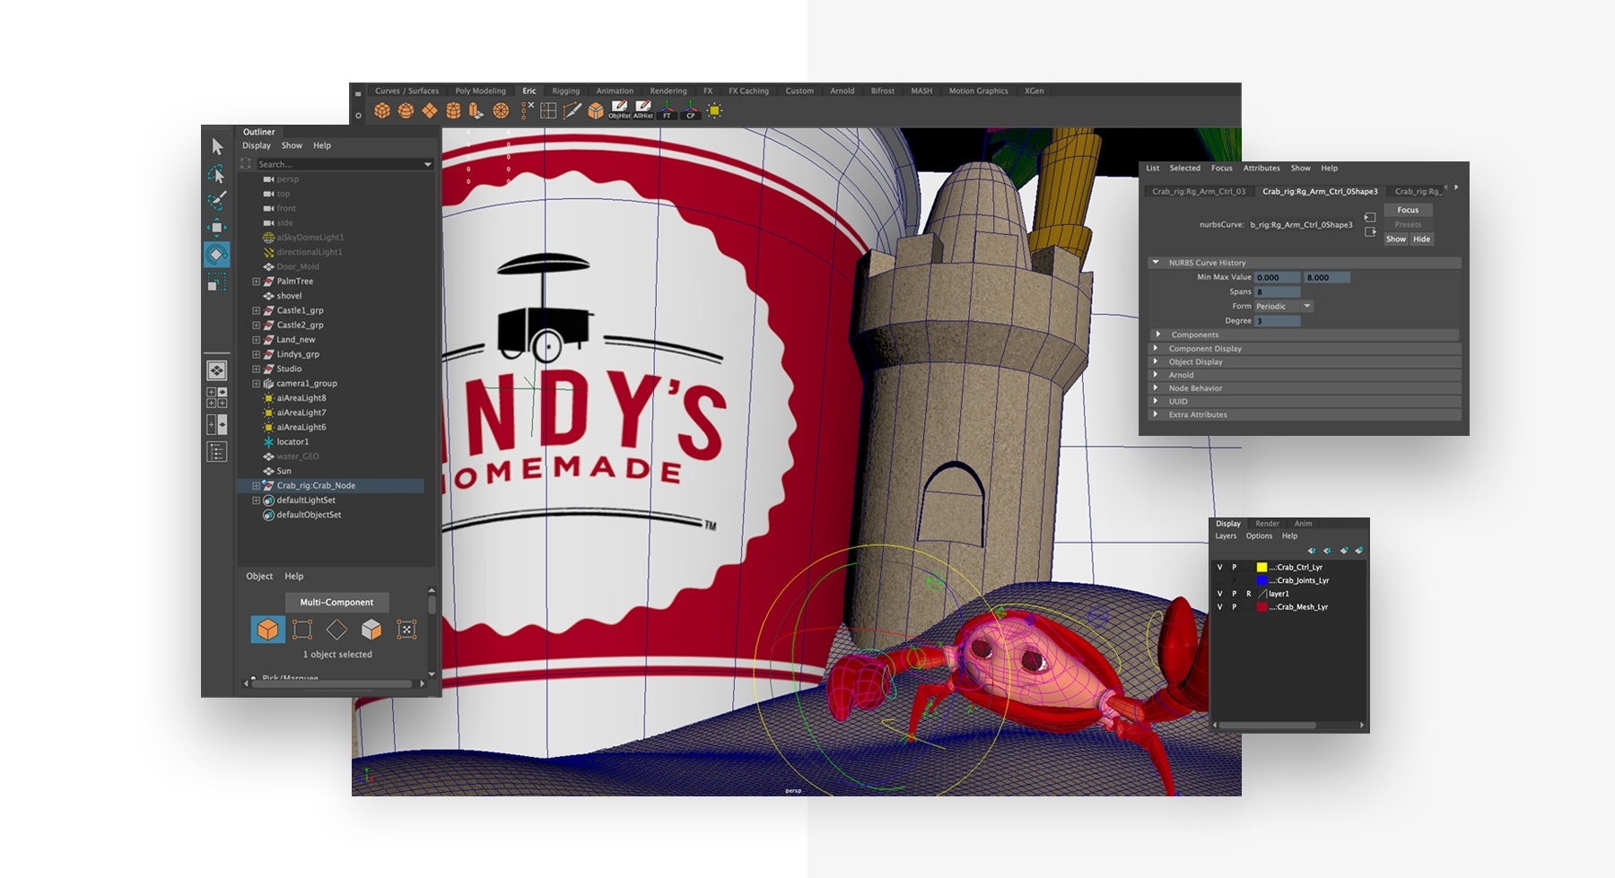Click the polygon cylinder shelf icon
The height and width of the screenshot is (878, 1615).
pos(453,111)
